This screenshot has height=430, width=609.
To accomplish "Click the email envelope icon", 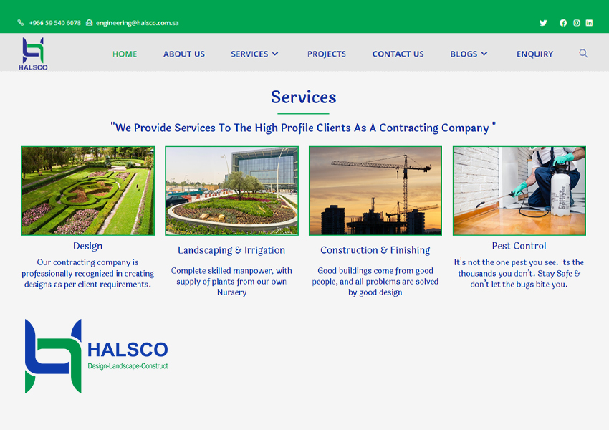I will (90, 22).
